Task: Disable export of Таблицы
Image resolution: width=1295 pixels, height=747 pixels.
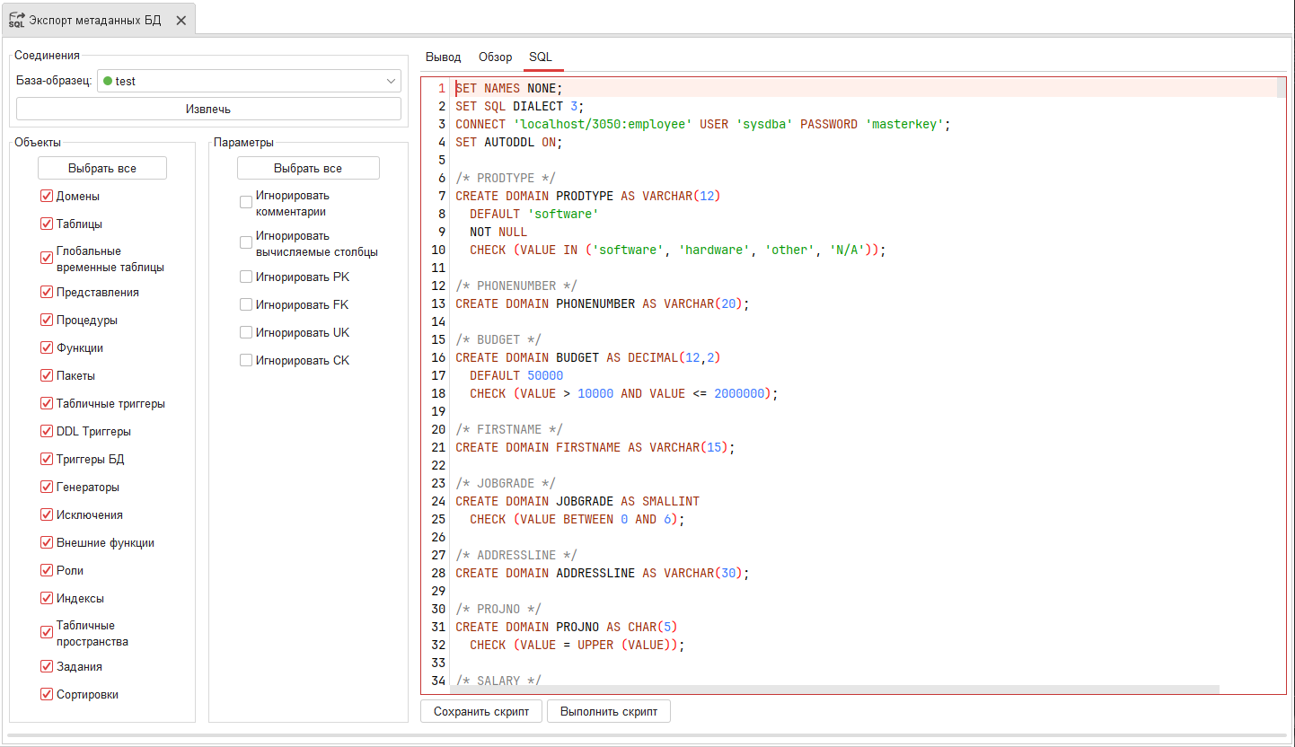Action: pos(46,223)
